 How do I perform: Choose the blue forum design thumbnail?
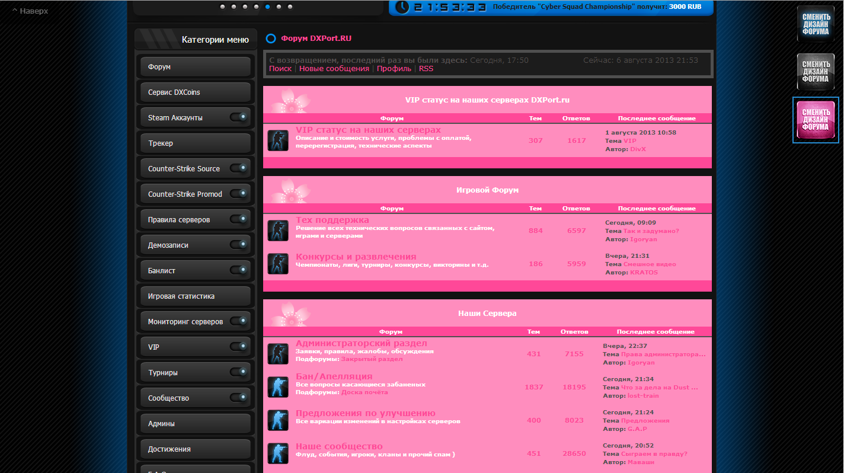point(816,24)
